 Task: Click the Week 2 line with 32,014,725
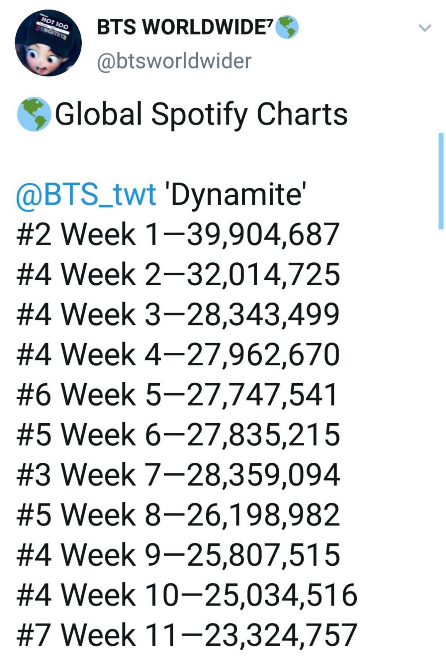pos(178,274)
